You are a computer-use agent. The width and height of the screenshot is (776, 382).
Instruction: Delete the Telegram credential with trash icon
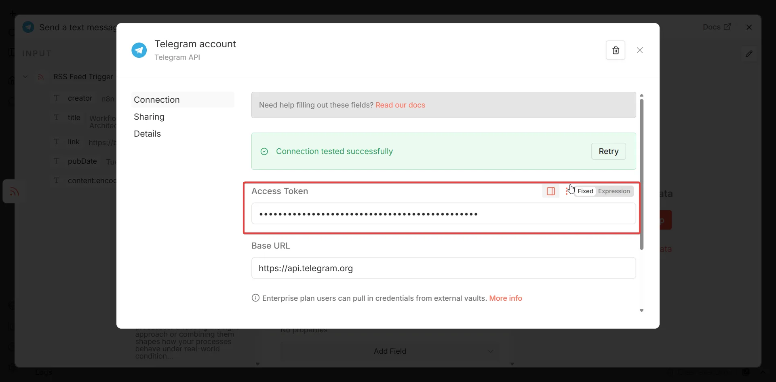point(615,50)
